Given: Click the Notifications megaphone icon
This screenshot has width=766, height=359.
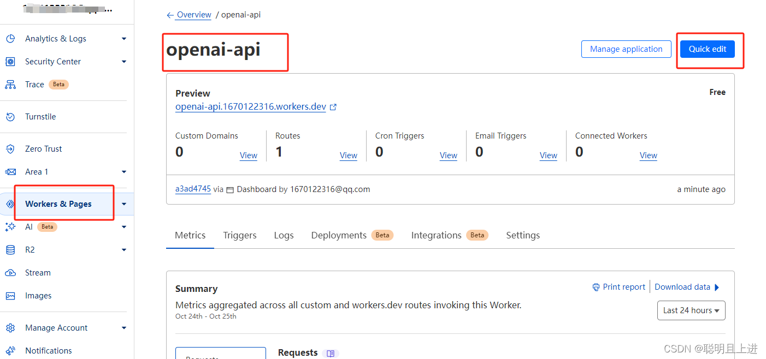Looking at the screenshot, I should coord(10,351).
